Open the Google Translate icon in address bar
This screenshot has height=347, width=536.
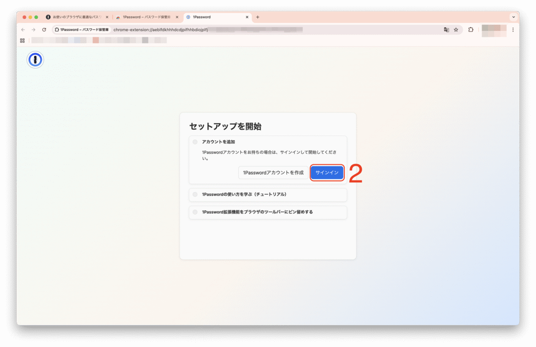[x=446, y=30]
